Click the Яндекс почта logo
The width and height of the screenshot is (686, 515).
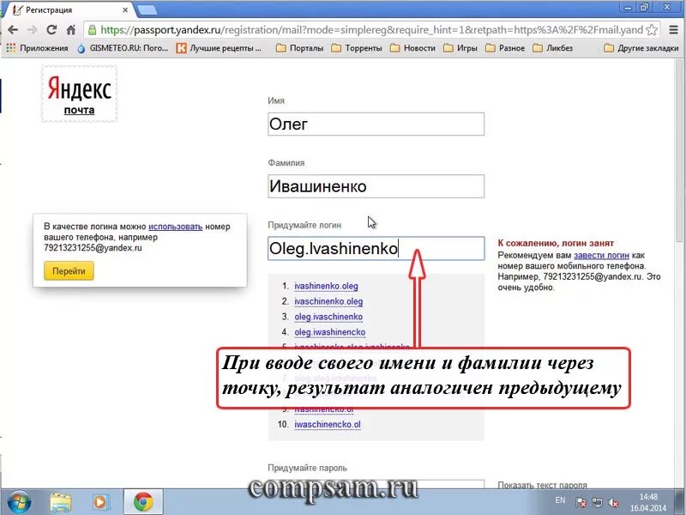79,94
